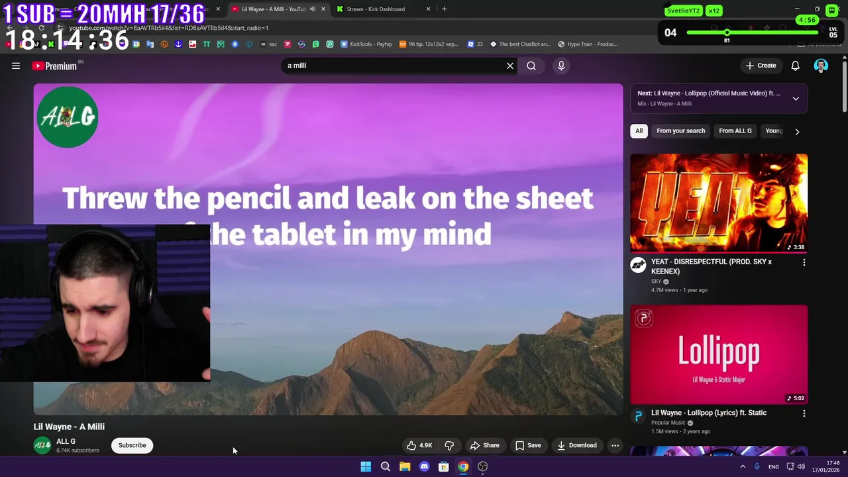Click the ALL G watermark logo in video
848x477 pixels.
pyautogui.click(x=67, y=117)
